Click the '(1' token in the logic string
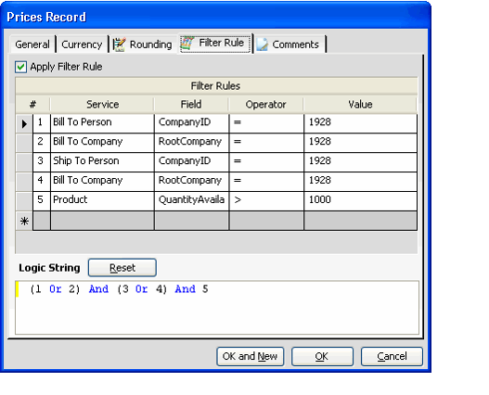 pyautogui.click(x=35, y=289)
